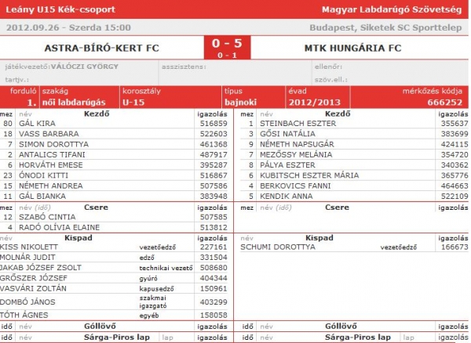Click venue 'Budapest, Siketek SC Sporttelep'

385,27
